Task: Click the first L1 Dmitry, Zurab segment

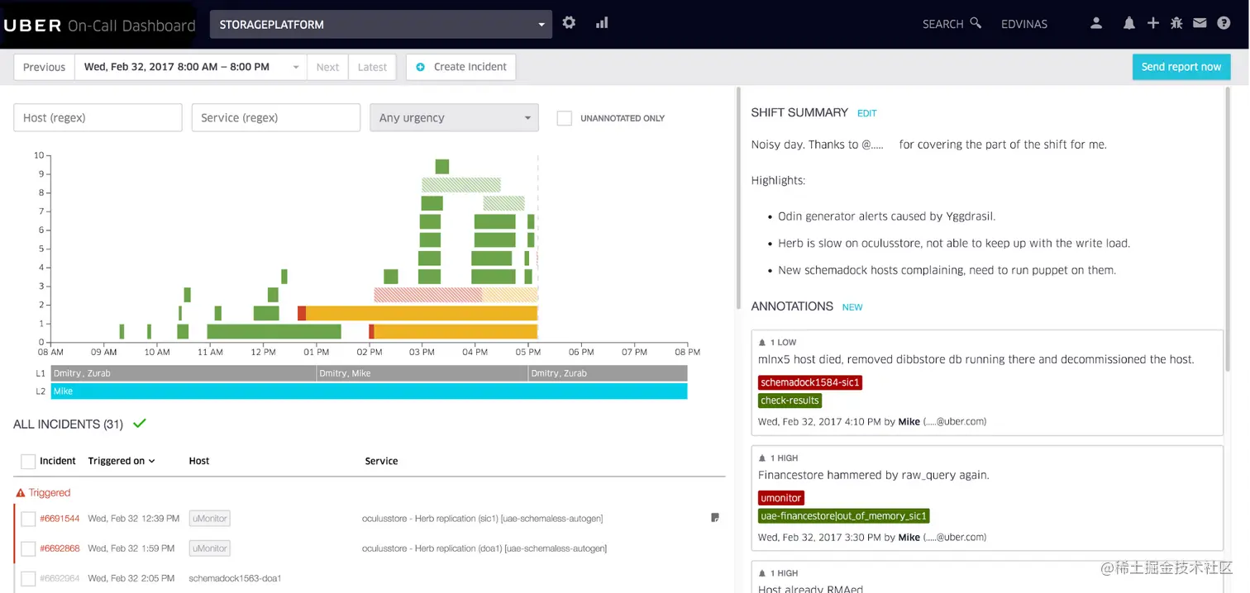Action: tap(184, 373)
